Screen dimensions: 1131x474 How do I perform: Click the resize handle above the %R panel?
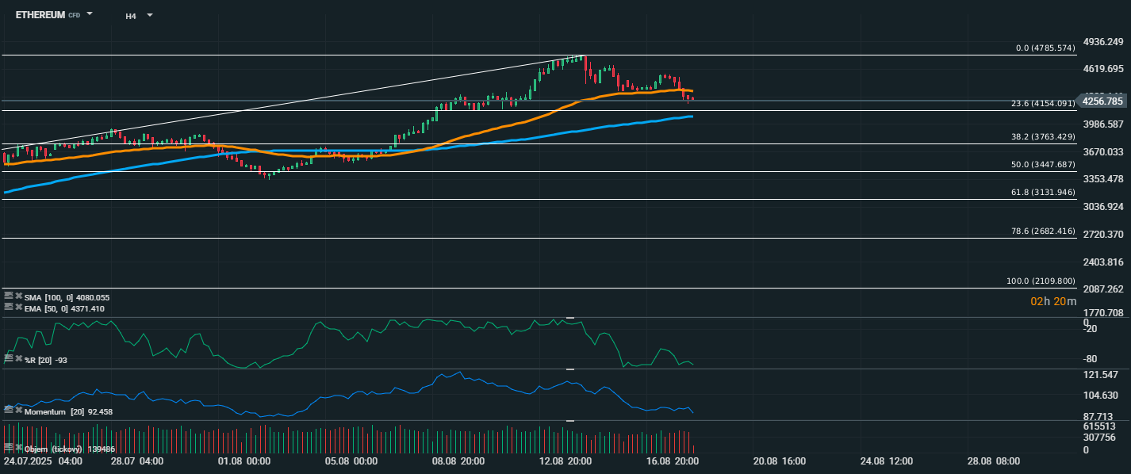(x=569, y=318)
